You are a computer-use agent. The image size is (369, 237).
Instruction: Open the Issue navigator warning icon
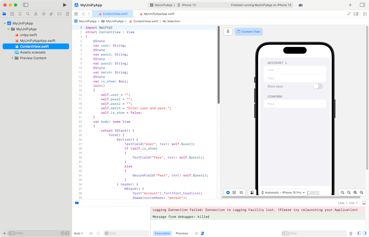[36, 14]
